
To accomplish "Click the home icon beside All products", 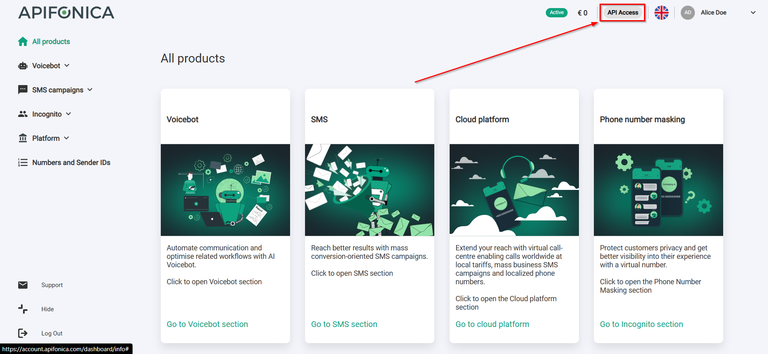I will pos(23,42).
